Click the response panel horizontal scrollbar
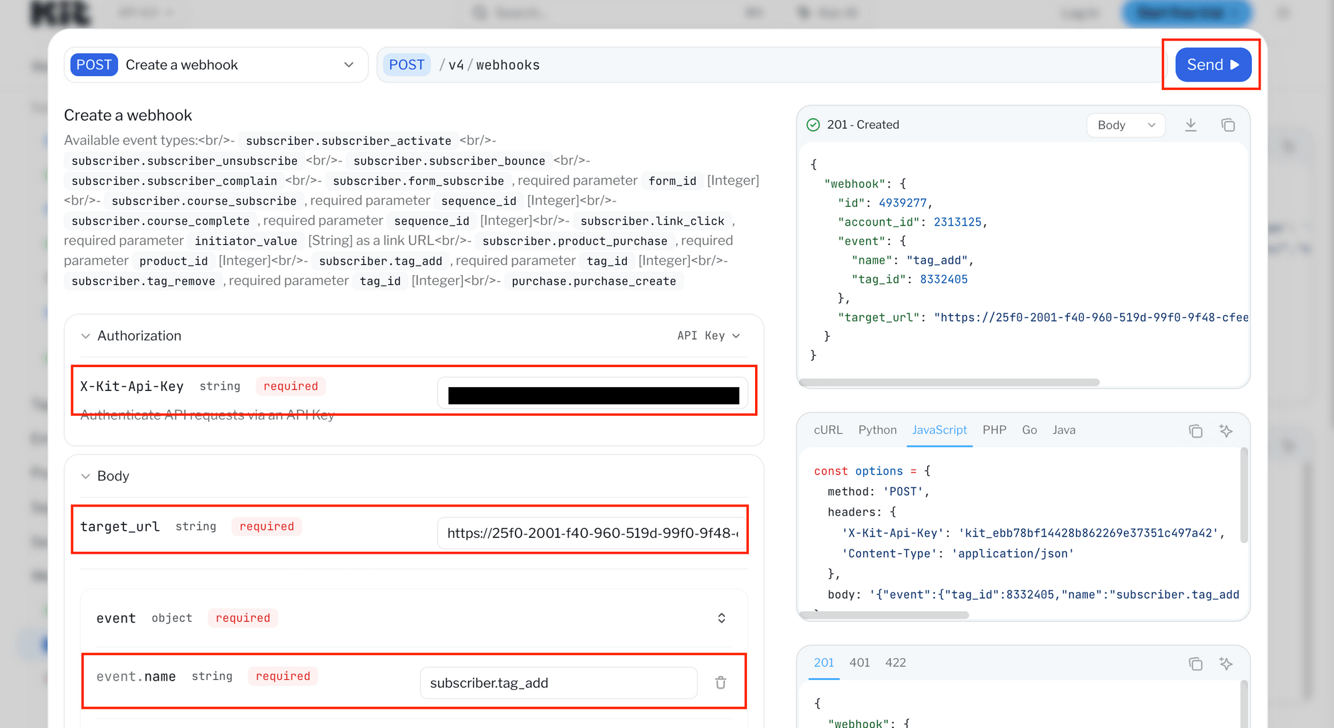 tap(949, 382)
